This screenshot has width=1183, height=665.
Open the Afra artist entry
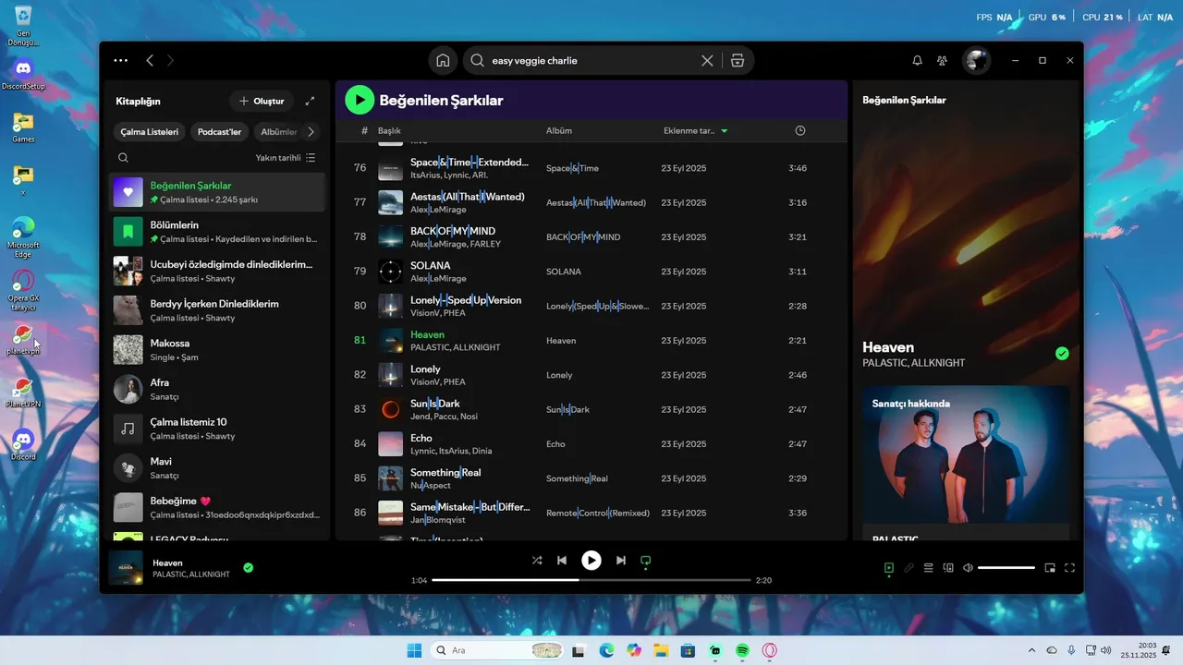(217, 389)
